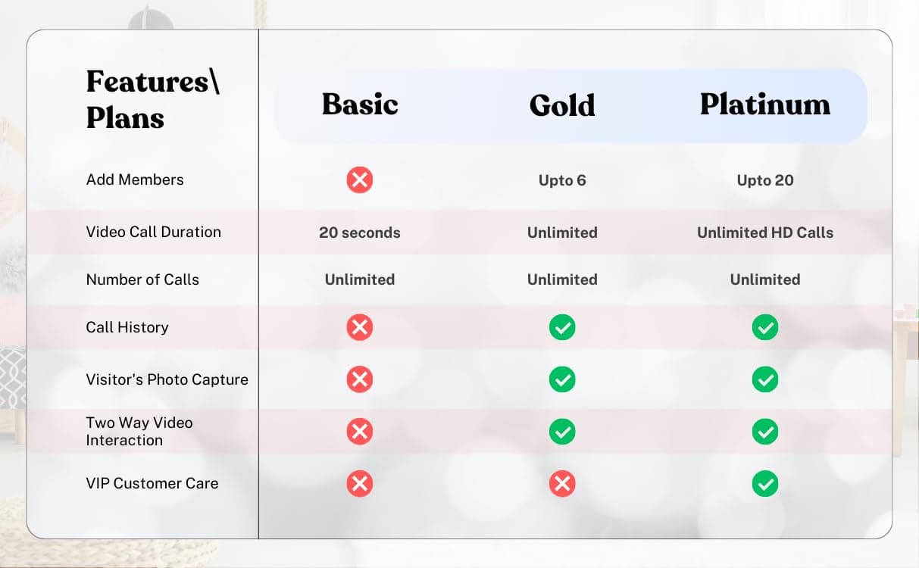Click Platinum plan's Call History green checkmark

[x=765, y=327]
